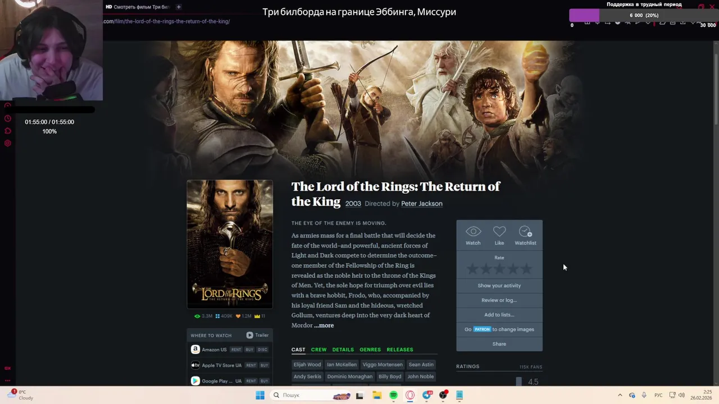Viewport: 719px width, 404px height.
Task: Open the weather widget showing Cloudy
Action: (x=21, y=395)
